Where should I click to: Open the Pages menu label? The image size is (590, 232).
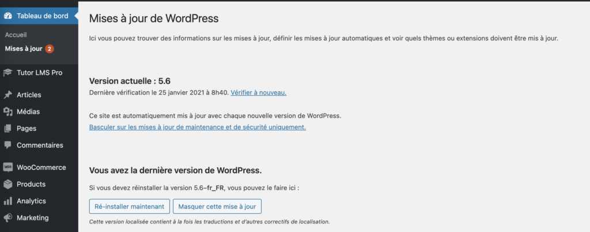27,128
